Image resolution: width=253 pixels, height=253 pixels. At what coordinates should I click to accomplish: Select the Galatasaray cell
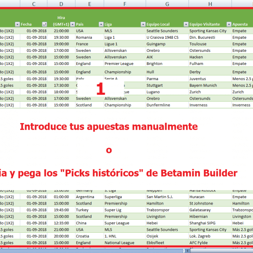tap(210, 210)
